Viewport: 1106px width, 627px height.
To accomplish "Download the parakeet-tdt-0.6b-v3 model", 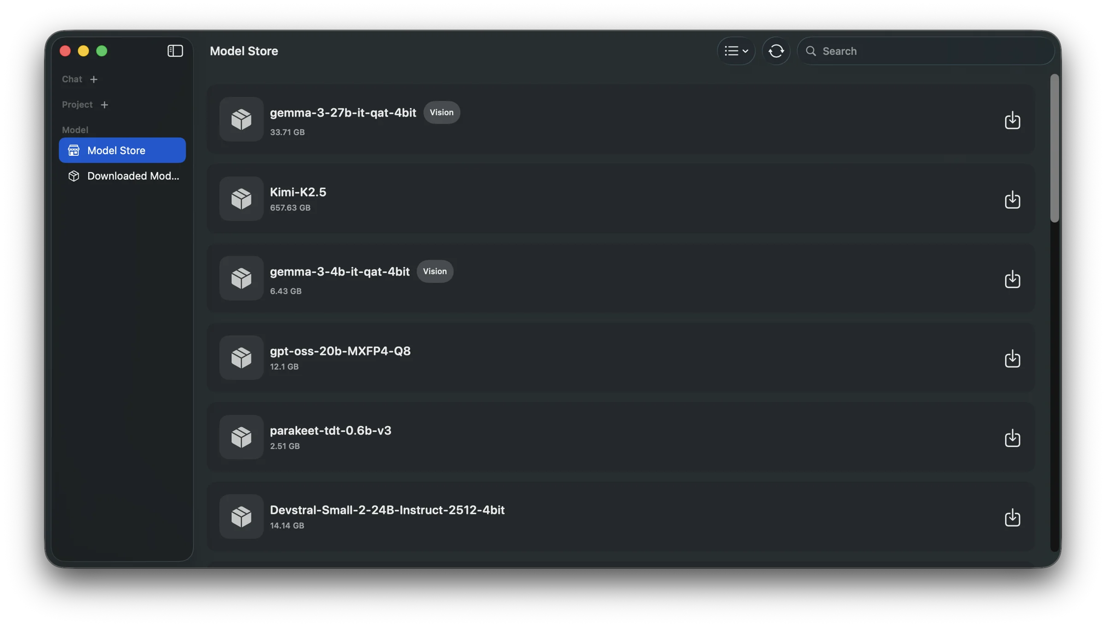I will tap(1012, 438).
